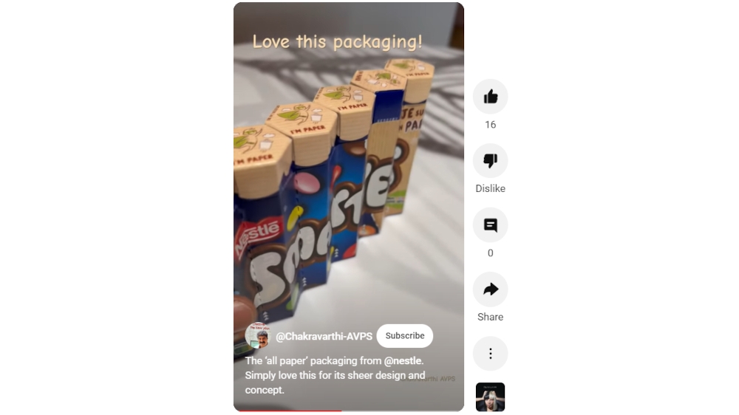Viewport: 739px width, 415px height.
Task: Dislike the video using the thumbs-down icon
Action: pyautogui.click(x=490, y=161)
